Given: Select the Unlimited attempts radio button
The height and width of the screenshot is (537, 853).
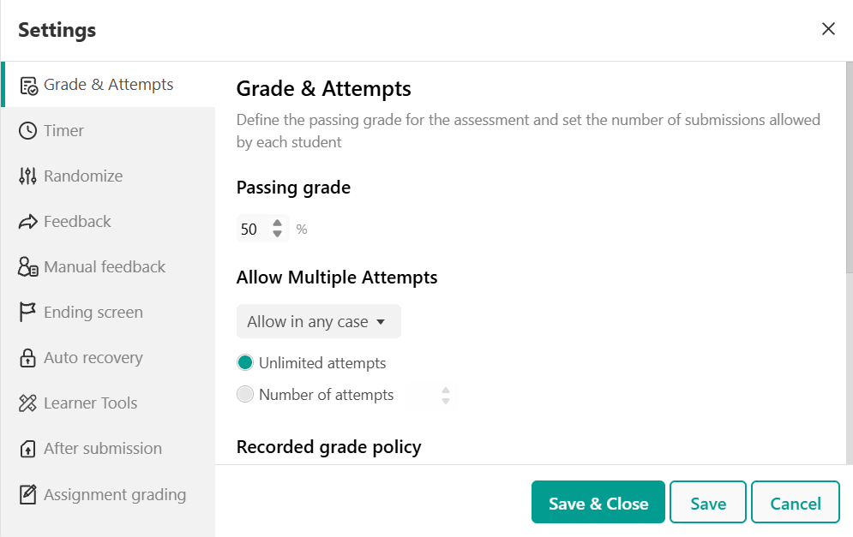Looking at the screenshot, I should coord(245,362).
